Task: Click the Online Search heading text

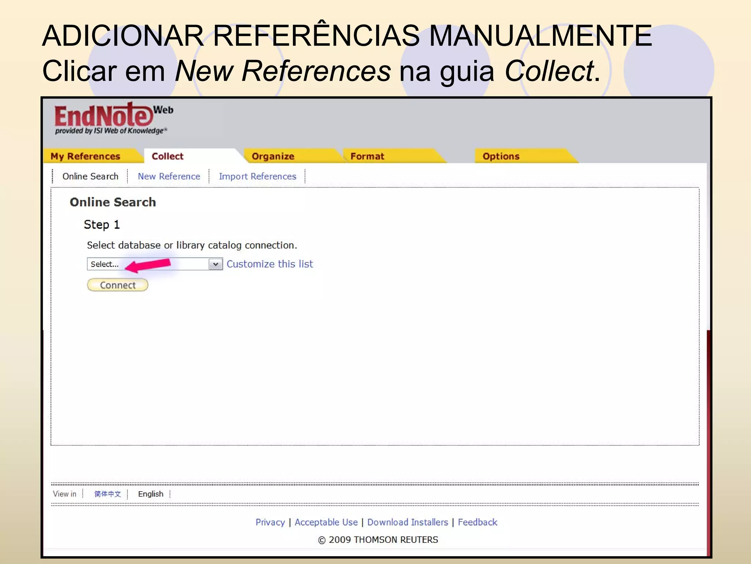Action: 113,202
